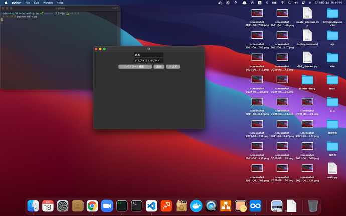Click the クリア button in tk window
Image resolution: width=346 pixels, height=216 pixels.
173,67
